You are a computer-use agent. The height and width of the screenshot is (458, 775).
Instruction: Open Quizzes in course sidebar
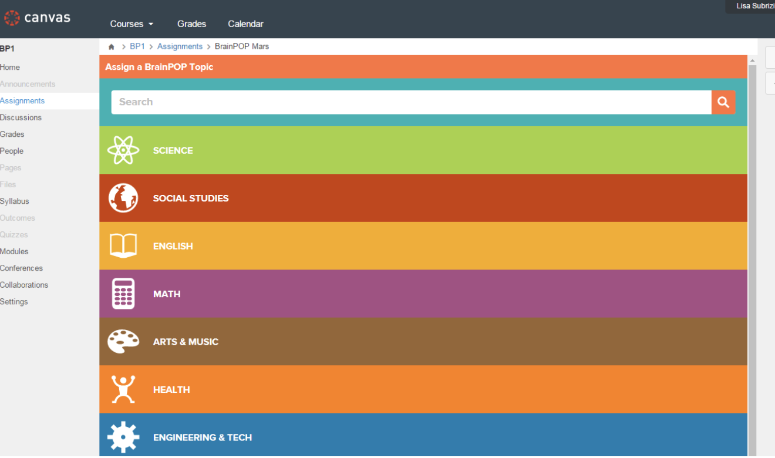tap(14, 235)
